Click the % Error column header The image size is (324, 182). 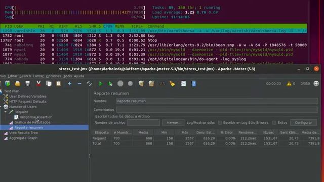click(x=226, y=132)
